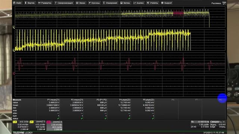The width and height of the screenshot is (239, 134).
Task: Click P5 mean cell 9.09219 mV
Action: coord(149,105)
